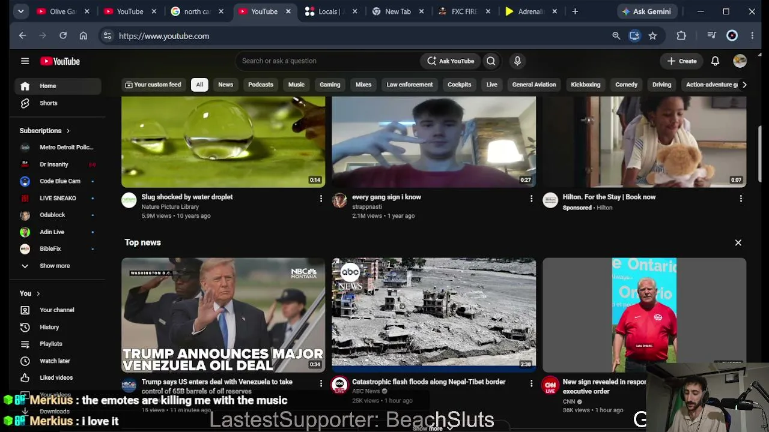Open options for the Trump Venezuela news video
Viewport: 769px width, 432px height.
tap(321, 383)
